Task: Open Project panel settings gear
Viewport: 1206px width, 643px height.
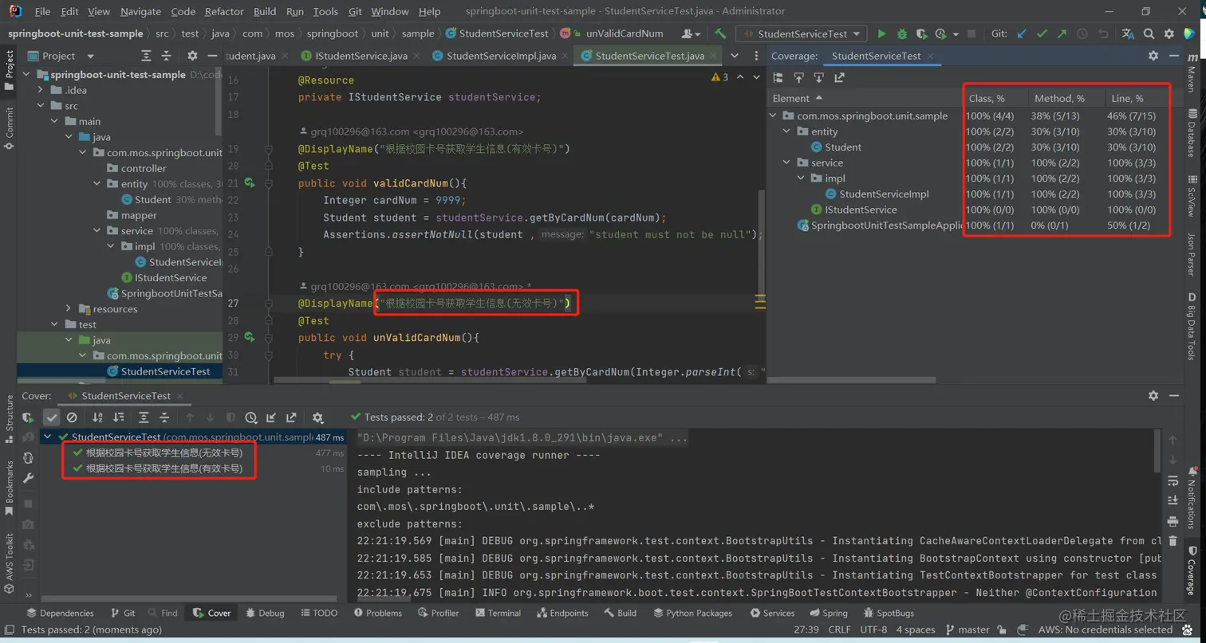Action: click(x=192, y=56)
